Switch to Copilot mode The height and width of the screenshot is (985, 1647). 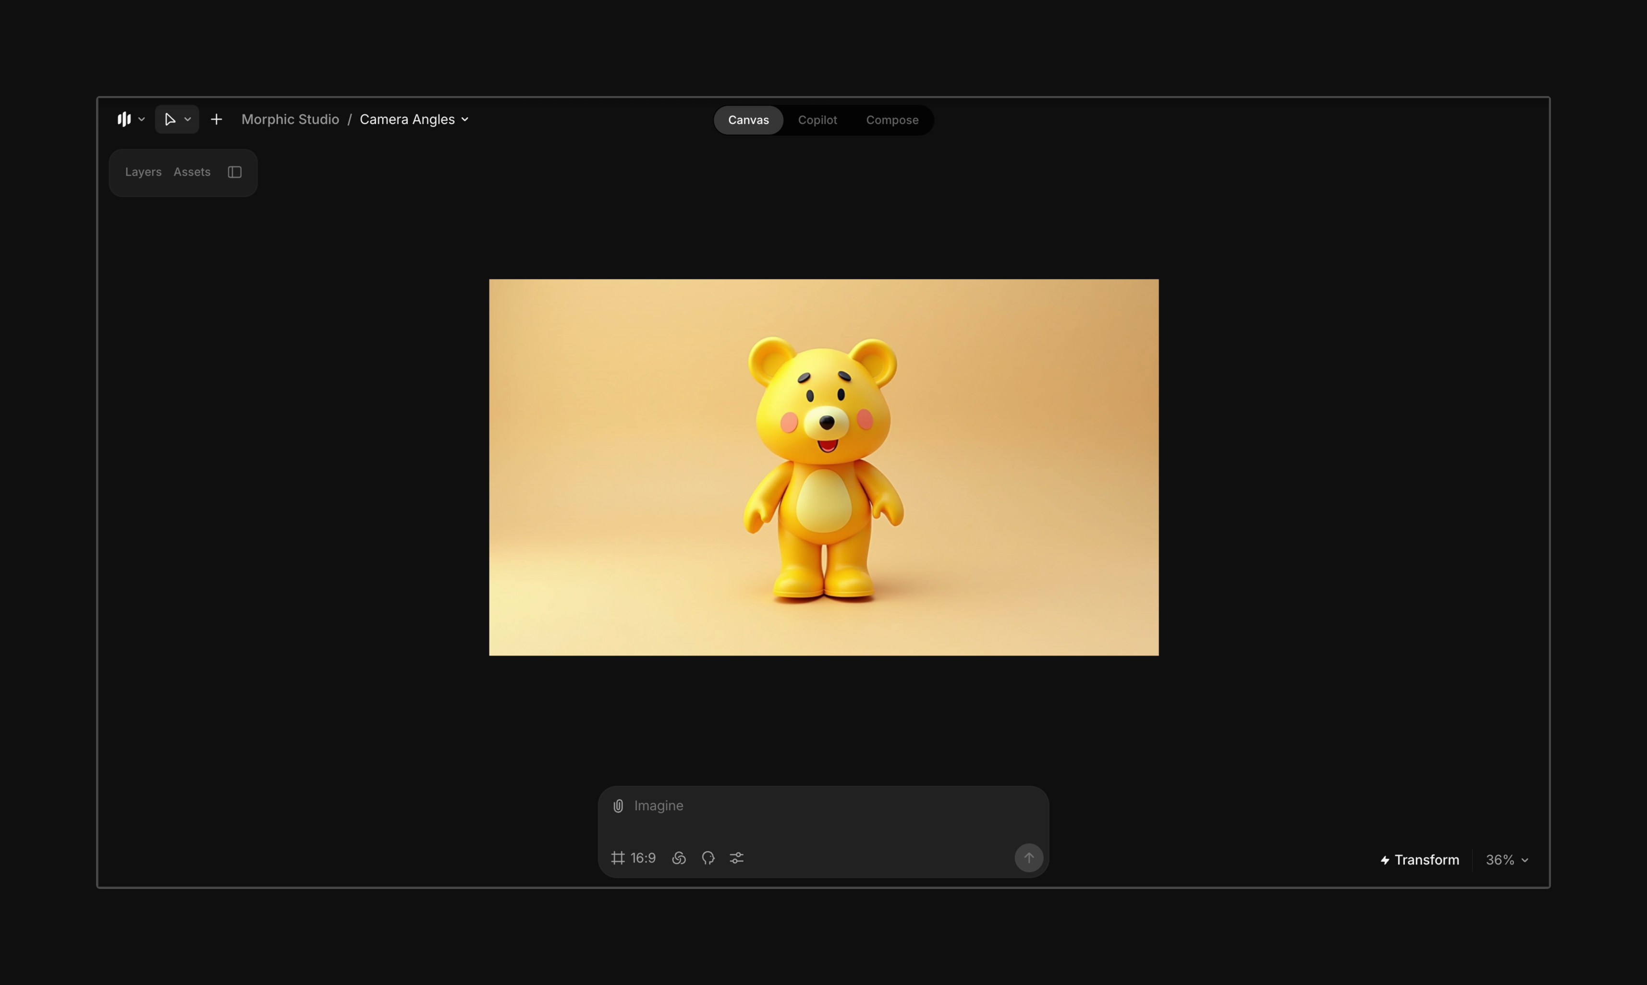tap(817, 120)
